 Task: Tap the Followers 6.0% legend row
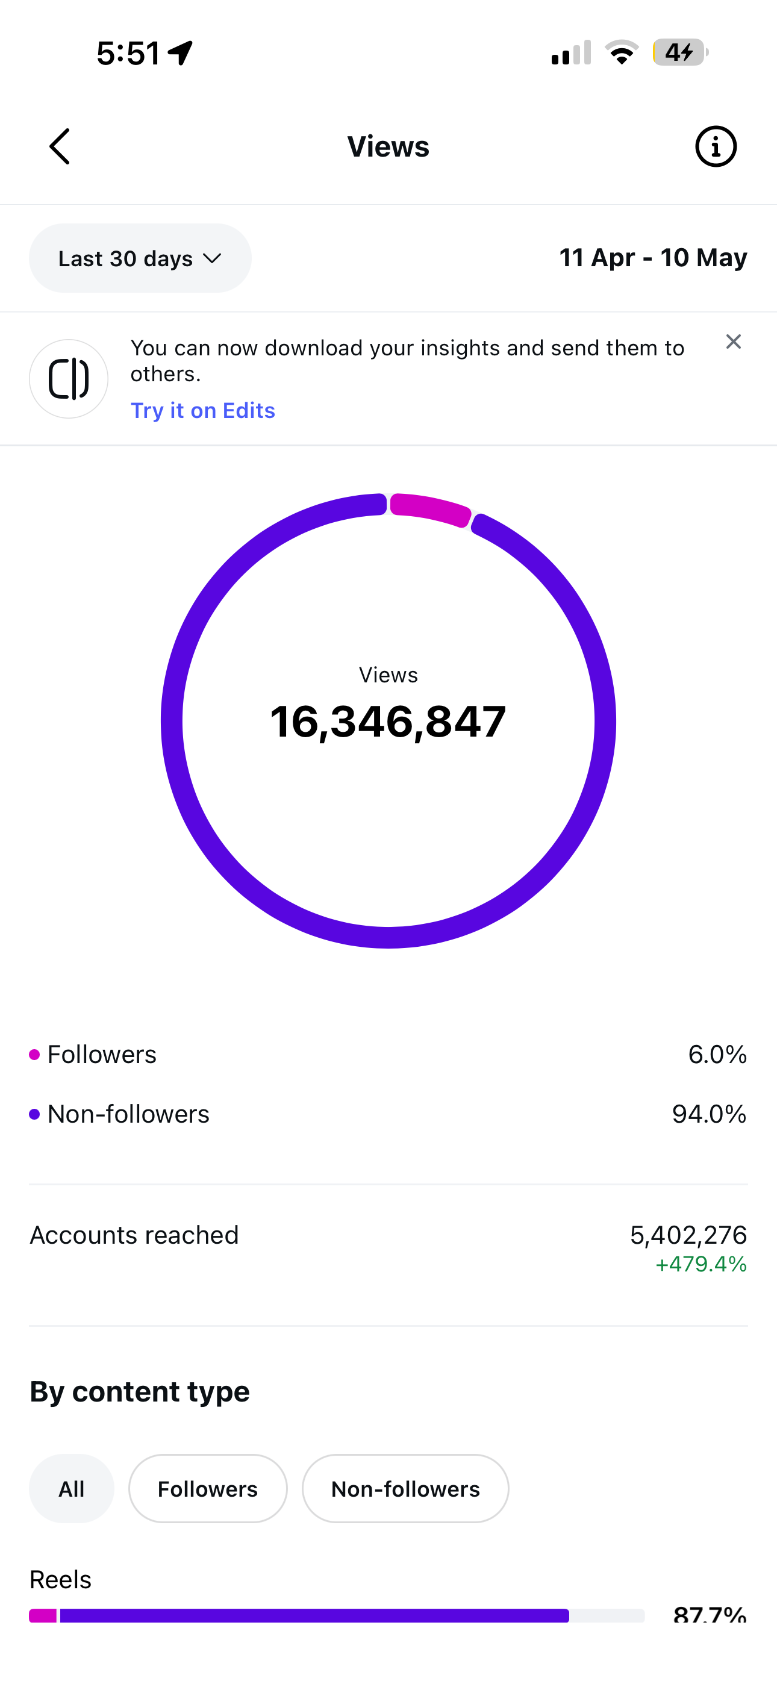pos(388,1055)
